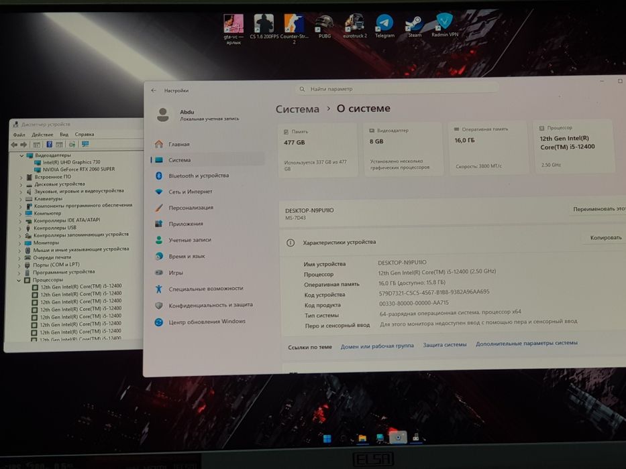Open the Abdu local account profile
The height and width of the screenshot is (469, 626).
point(200,115)
